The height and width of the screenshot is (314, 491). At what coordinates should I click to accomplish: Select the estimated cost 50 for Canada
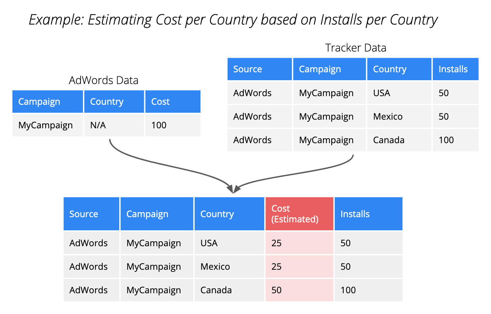coord(299,290)
